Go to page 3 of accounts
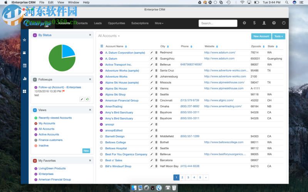This screenshot has height=192, width=308. (188, 177)
